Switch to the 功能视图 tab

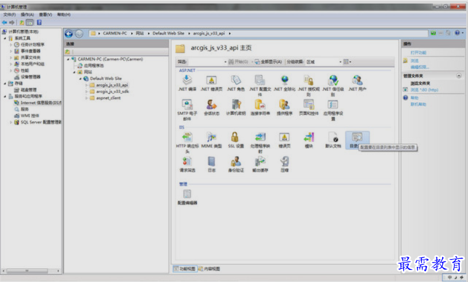pos(185,269)
